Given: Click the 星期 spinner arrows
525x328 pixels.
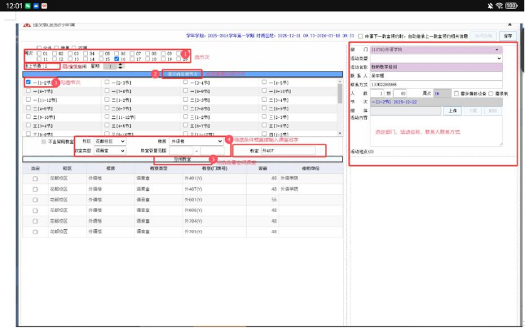Looking at the screenshot, I should [120, 66].
